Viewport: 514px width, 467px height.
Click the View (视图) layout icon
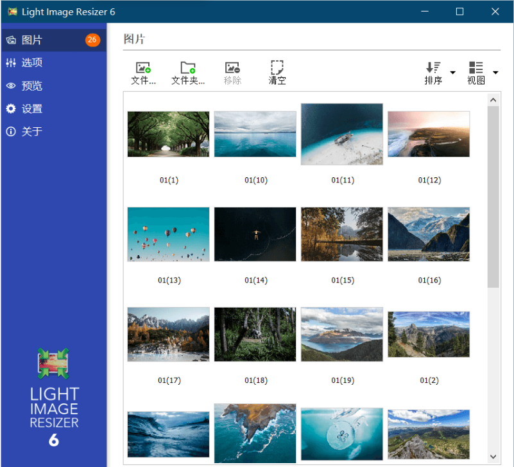pyautogui.click(x=476, y=67)
